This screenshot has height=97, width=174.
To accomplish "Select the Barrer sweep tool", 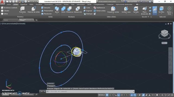I will click(57, 10).
